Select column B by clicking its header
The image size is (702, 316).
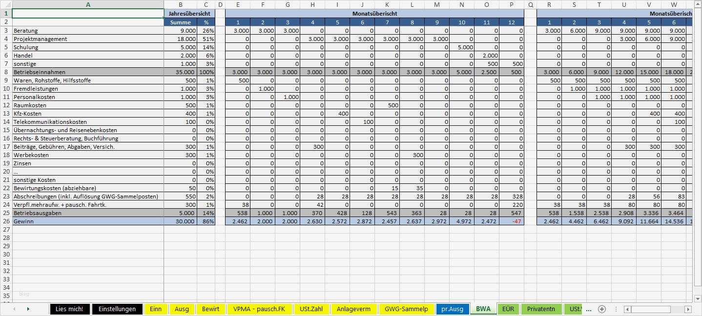(180, 4)
